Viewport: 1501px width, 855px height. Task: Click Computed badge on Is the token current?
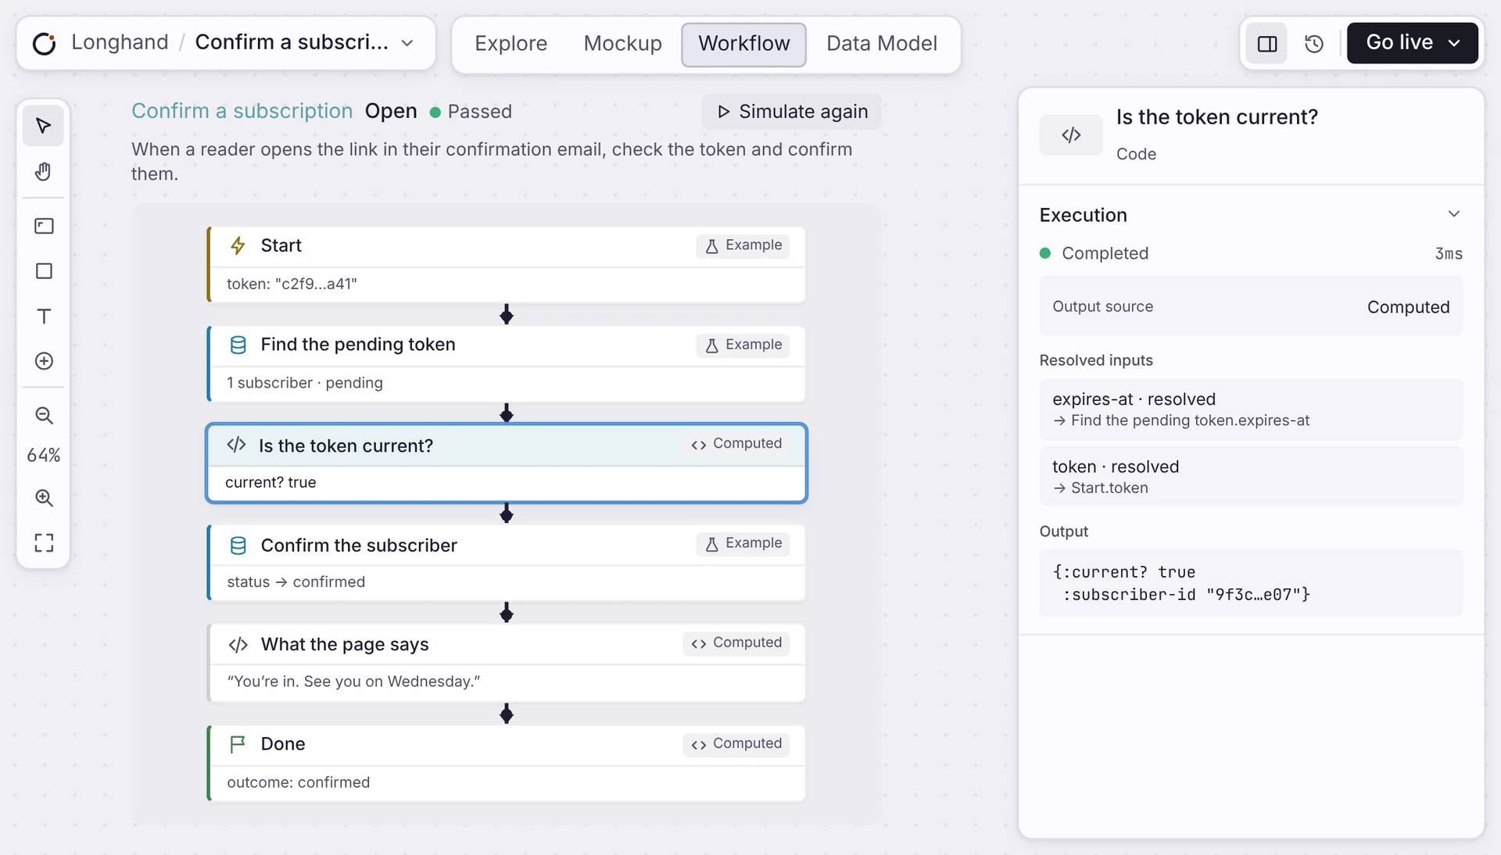tap(736, 444)
